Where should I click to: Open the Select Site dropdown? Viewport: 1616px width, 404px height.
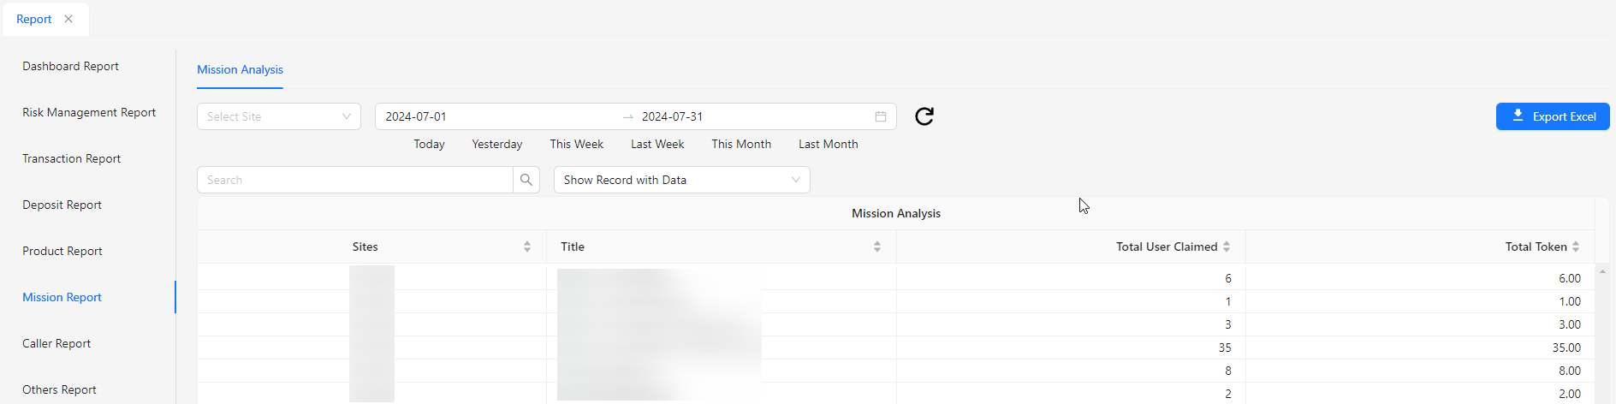pyautogui.click(x=278, y=116)
